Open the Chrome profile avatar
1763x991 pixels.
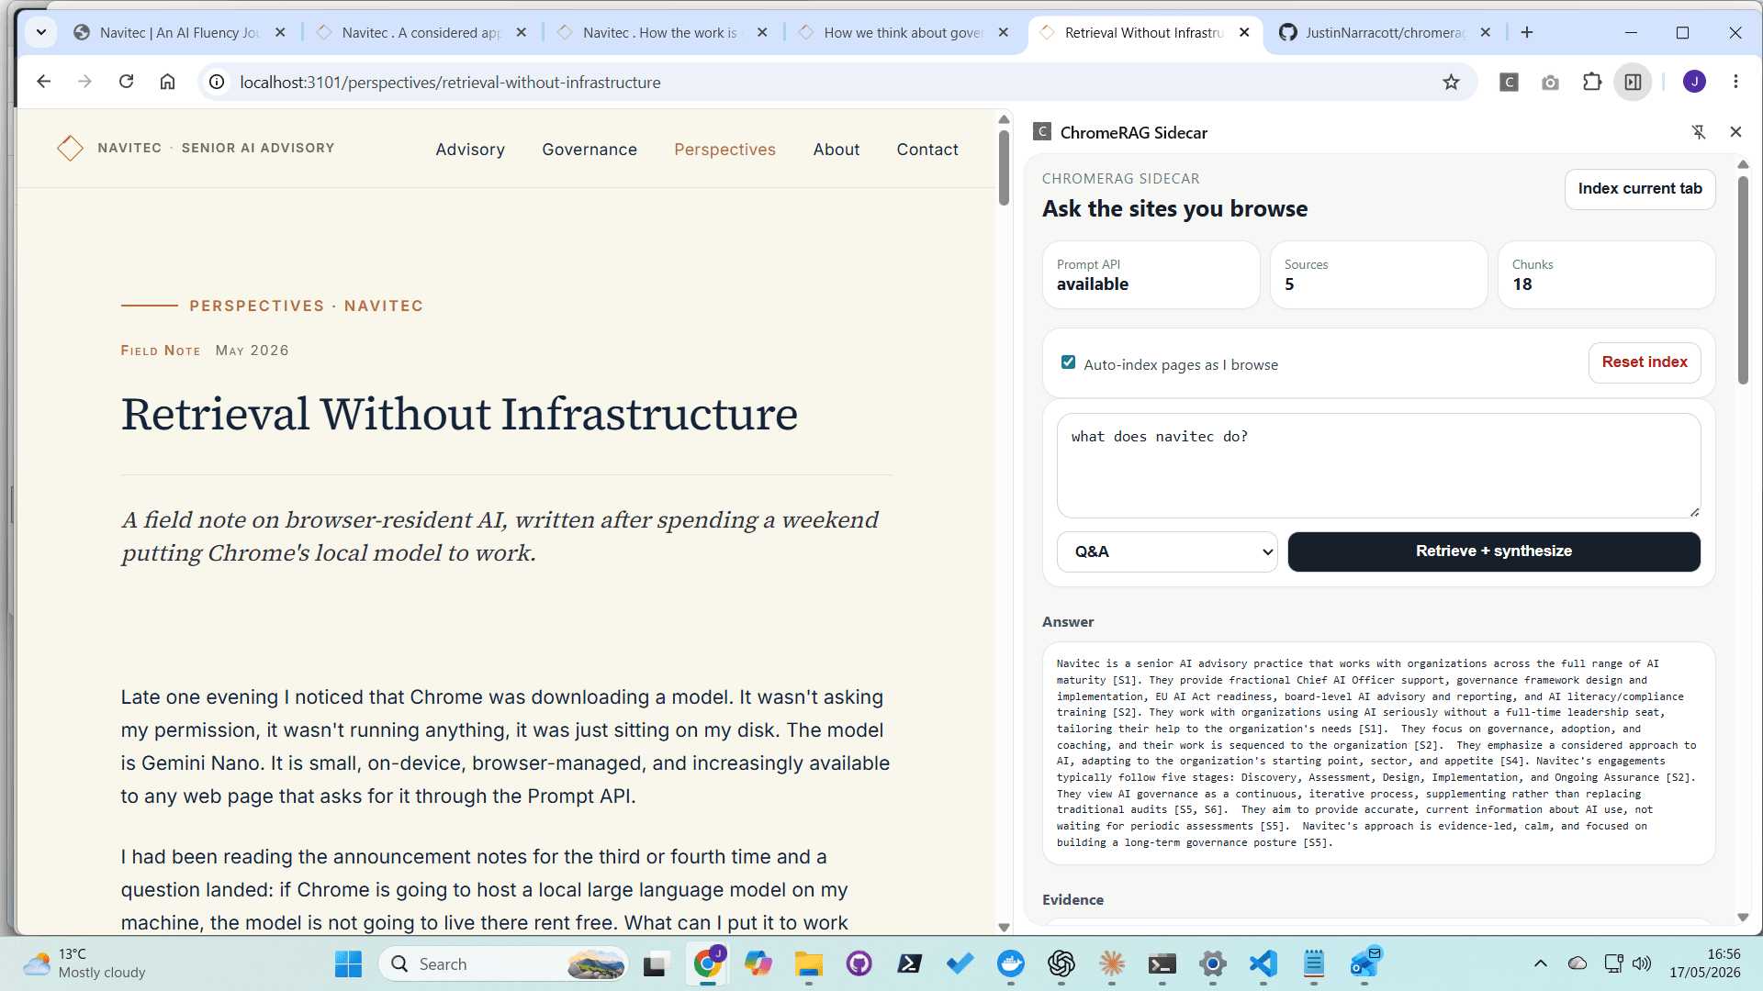coord(1694,82)
